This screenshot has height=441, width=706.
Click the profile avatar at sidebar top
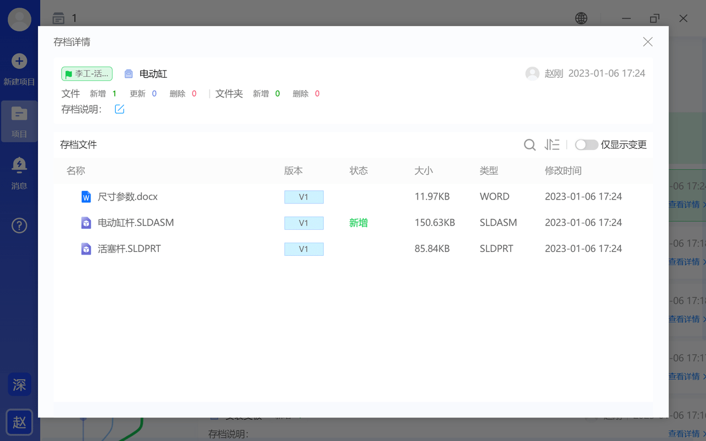point(19,20)
